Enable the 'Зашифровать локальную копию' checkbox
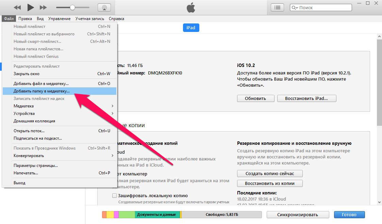 point(115,196)
